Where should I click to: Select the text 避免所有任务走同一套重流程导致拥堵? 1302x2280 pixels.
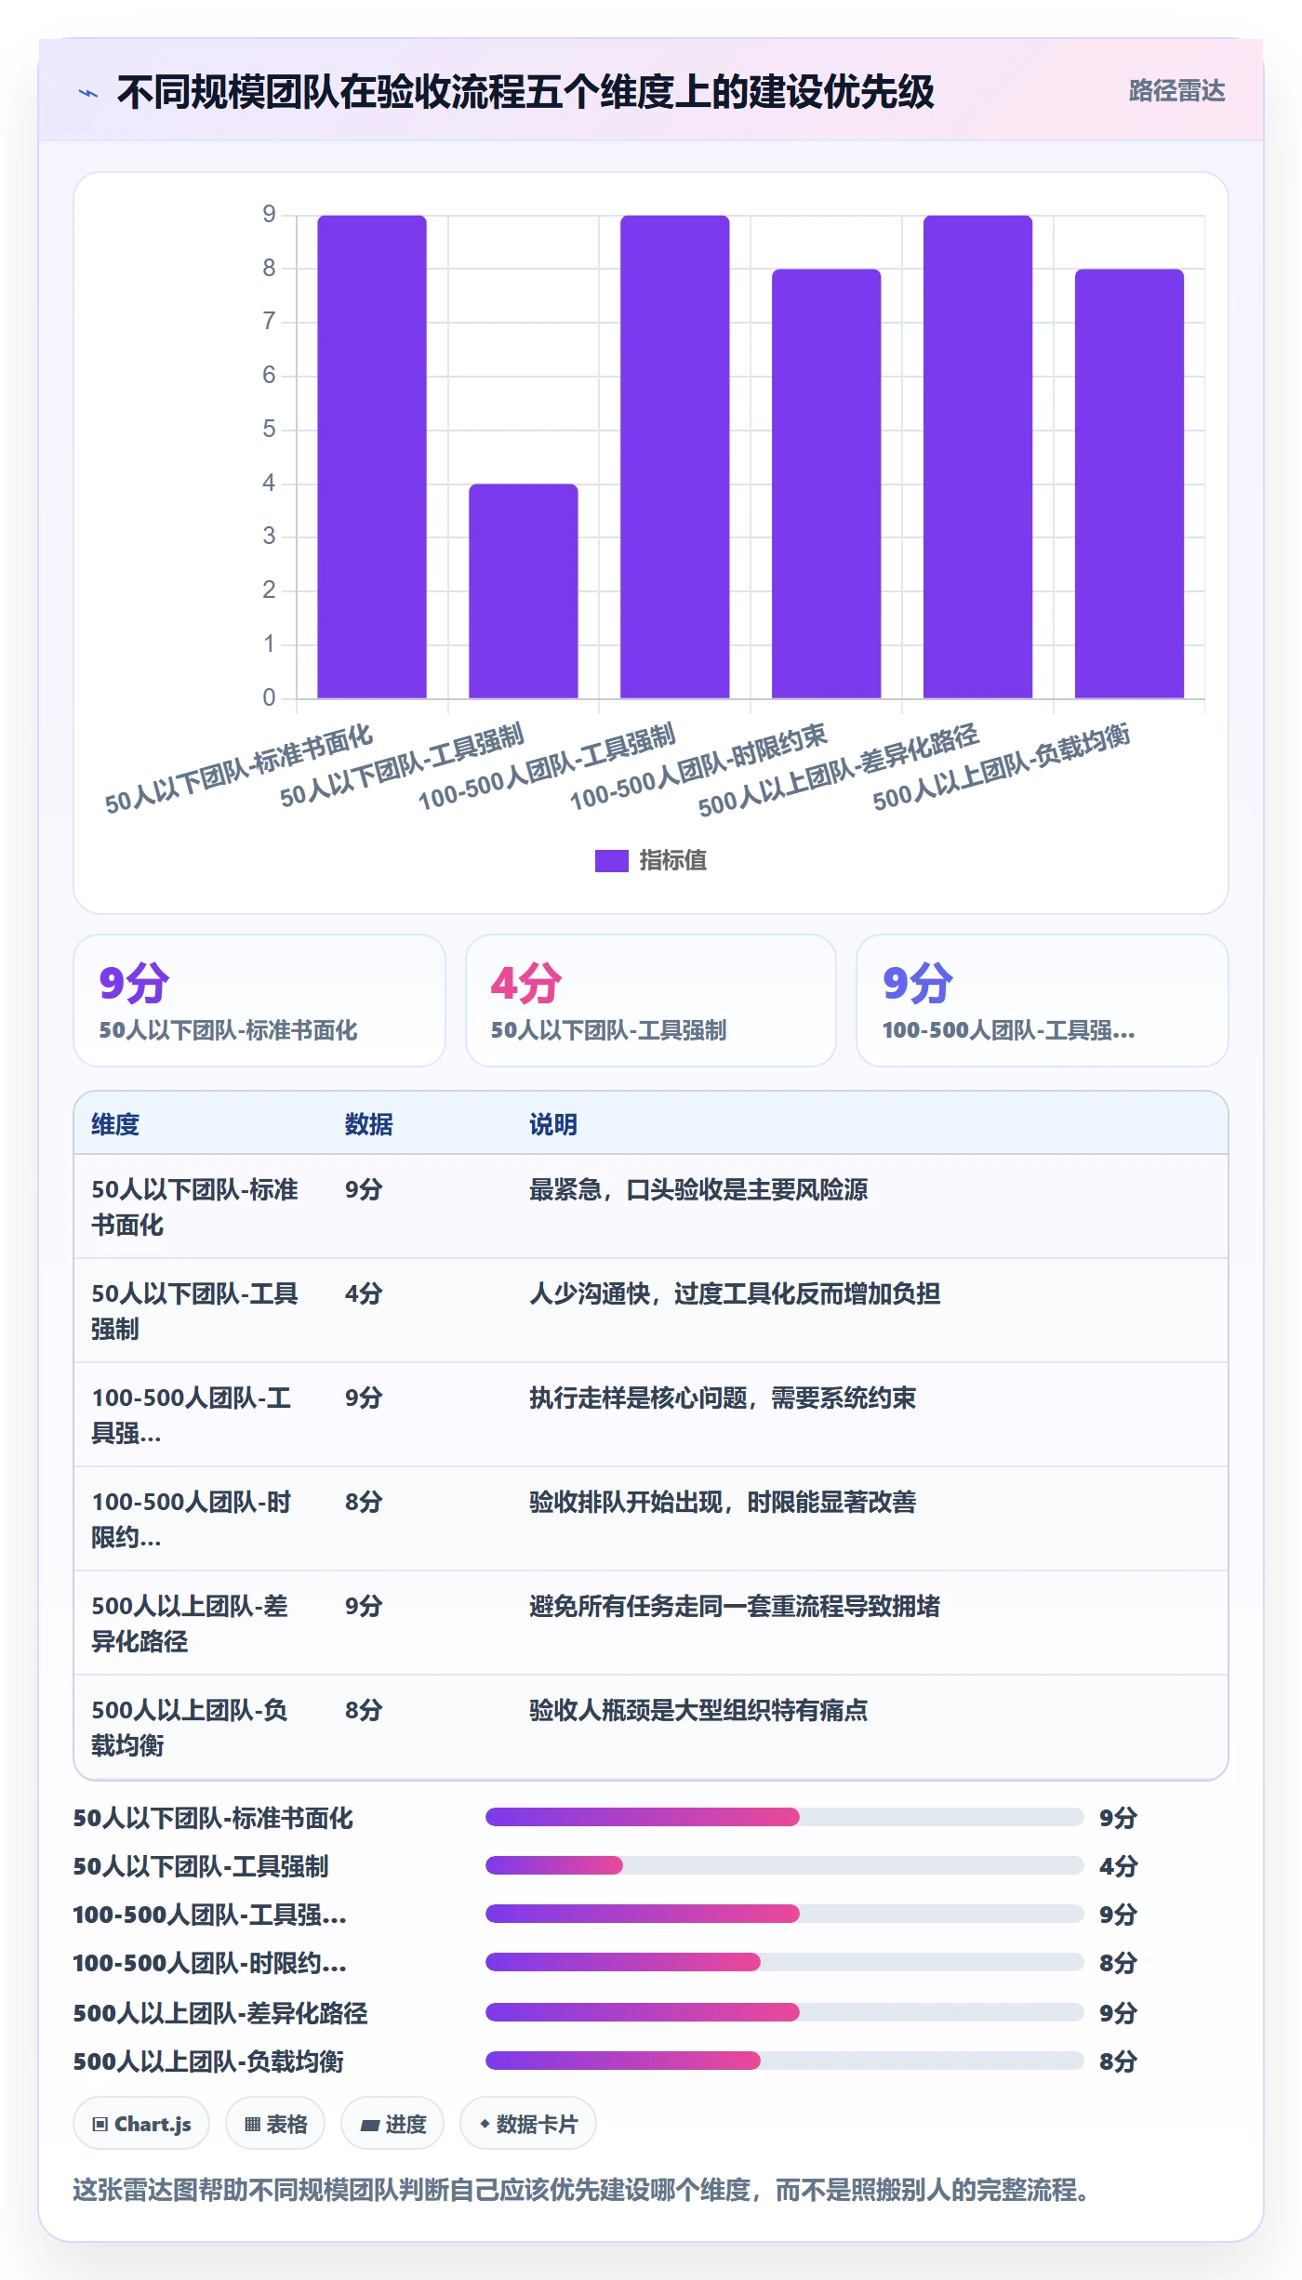[x=735, y=1606]
